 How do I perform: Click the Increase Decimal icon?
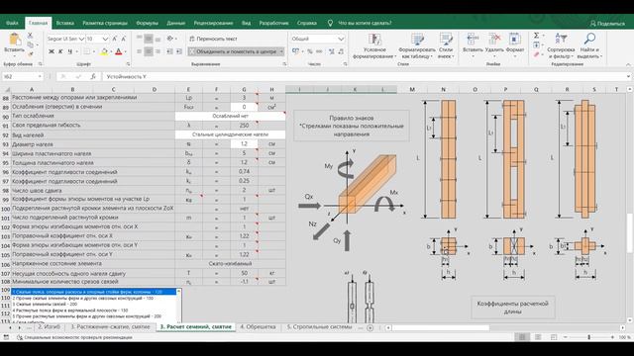pos(332,51)
